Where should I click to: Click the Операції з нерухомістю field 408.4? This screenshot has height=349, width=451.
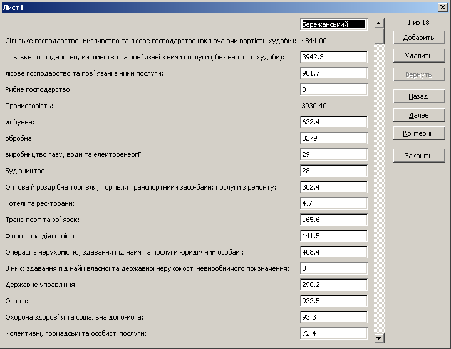[334, 252]
